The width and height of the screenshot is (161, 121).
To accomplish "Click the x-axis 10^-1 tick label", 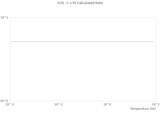I will pyautogui.click(x=59, y=104).
